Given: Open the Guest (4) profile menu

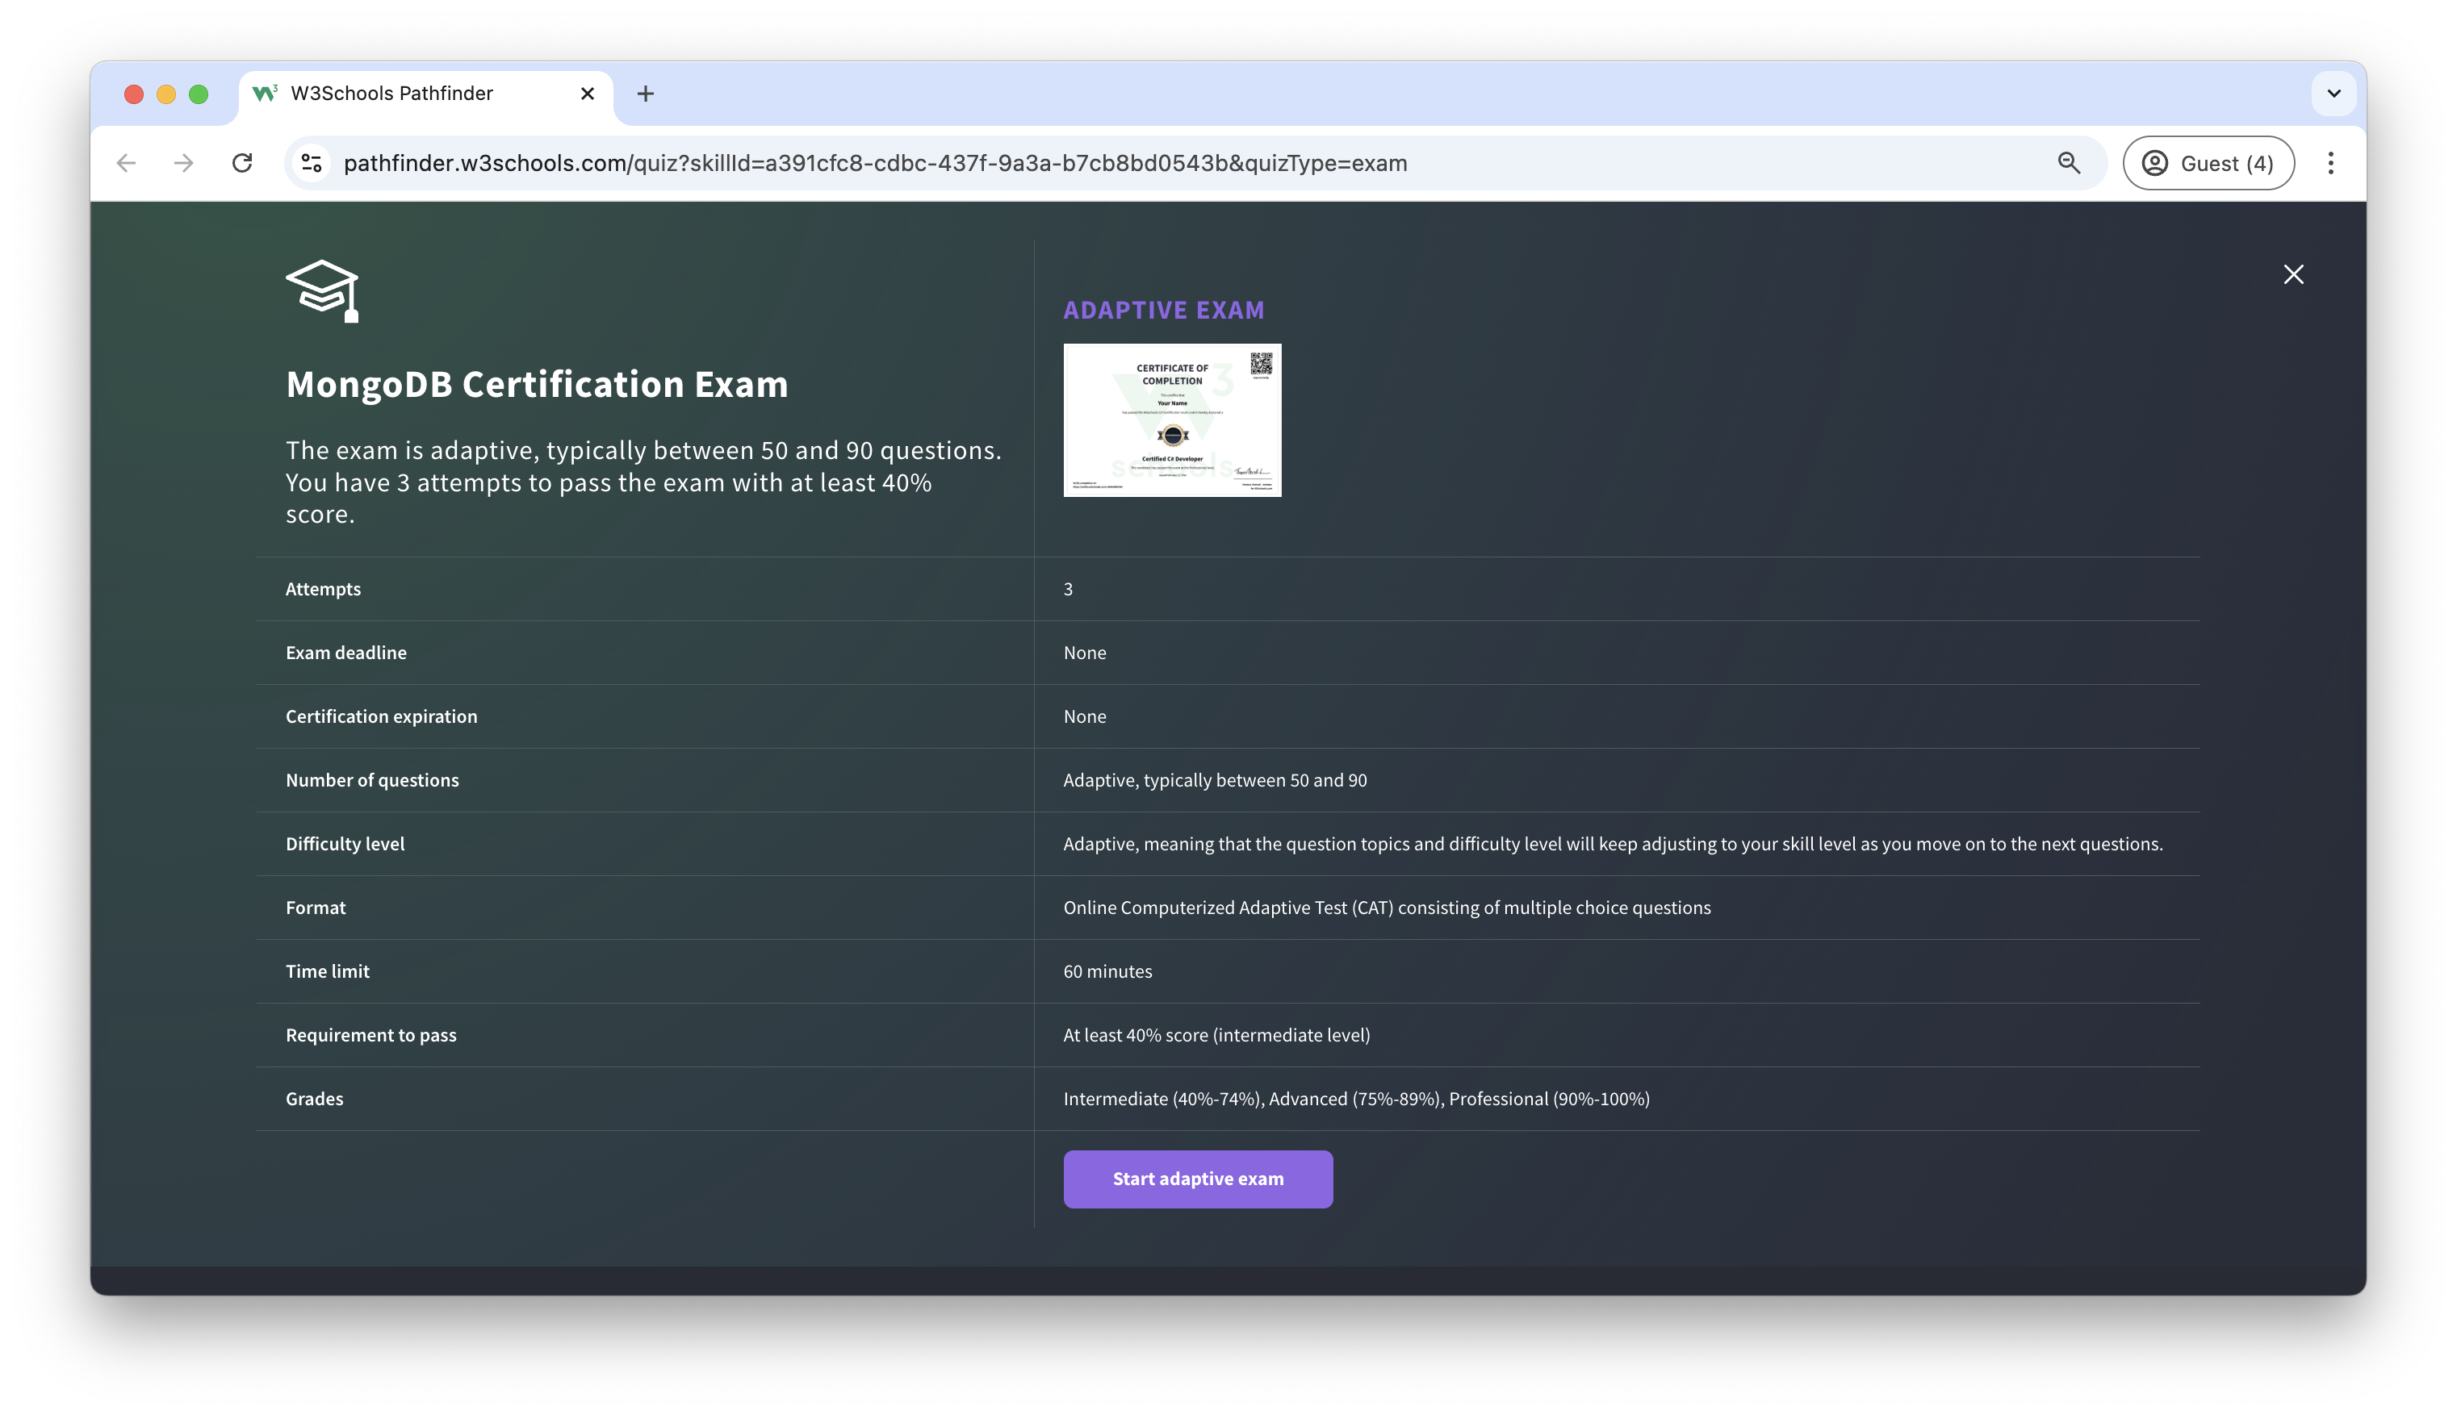Looking at the screenshot, I should (2207, 163).
